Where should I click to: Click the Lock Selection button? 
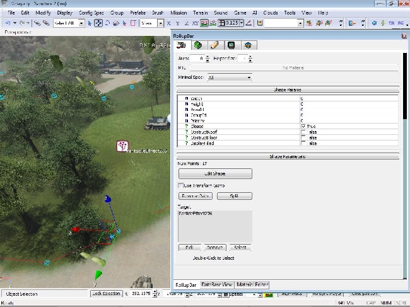107,293
